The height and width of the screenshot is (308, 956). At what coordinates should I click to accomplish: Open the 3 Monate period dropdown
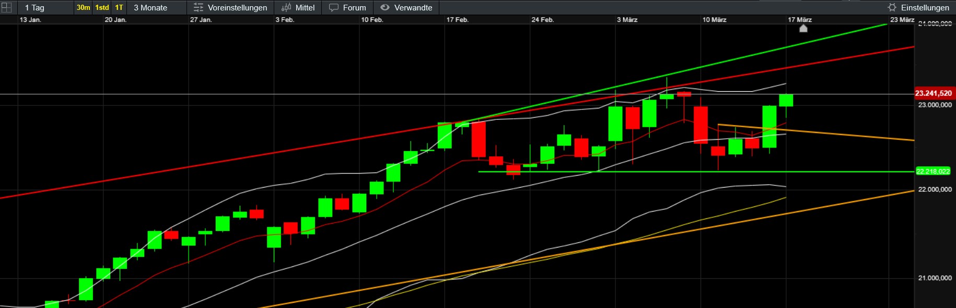tap(157, 7)
